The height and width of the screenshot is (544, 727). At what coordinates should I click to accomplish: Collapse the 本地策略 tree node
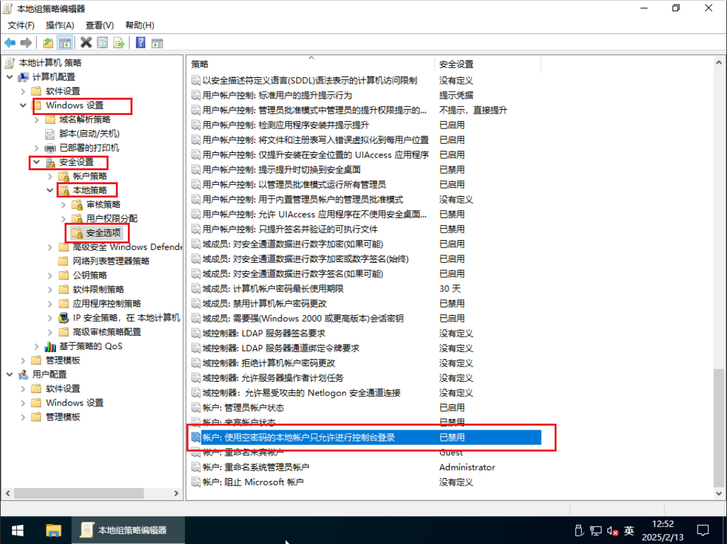[x=51, y=190]
